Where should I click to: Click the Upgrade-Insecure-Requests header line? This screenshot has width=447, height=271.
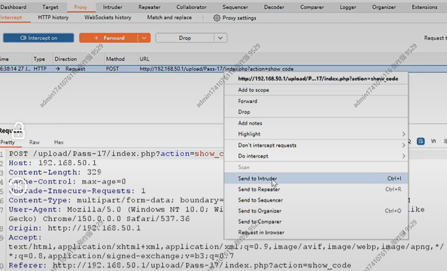[x=77, y=191]
